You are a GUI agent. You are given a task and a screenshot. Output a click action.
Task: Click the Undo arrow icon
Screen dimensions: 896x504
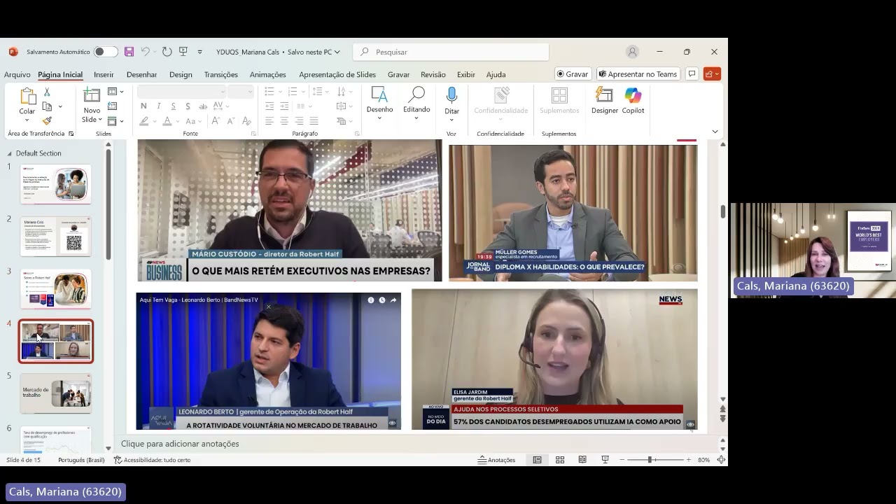145,52
